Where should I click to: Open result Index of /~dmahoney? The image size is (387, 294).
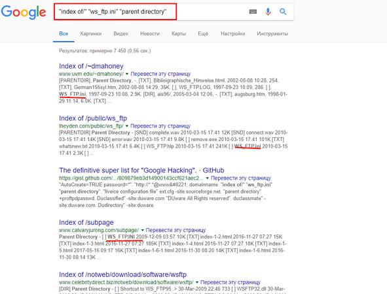click(x=91, y=66)
